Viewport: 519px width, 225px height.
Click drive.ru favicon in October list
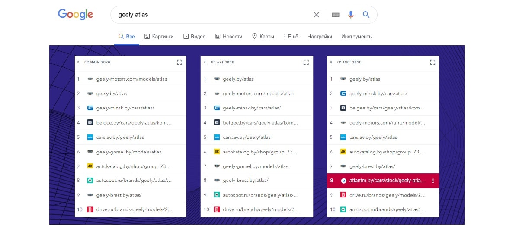click(x=343, y=195)
